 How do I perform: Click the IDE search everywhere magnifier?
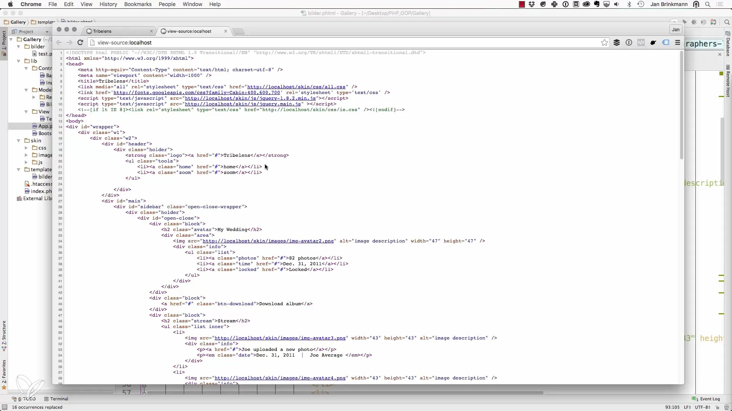(727, 22)
